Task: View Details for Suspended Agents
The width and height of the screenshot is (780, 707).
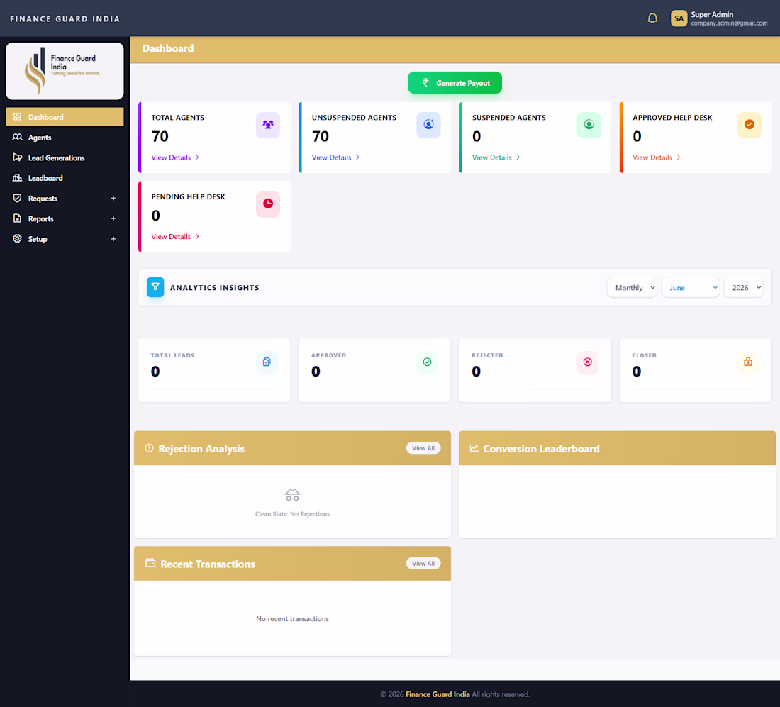Action: point(496,157)
